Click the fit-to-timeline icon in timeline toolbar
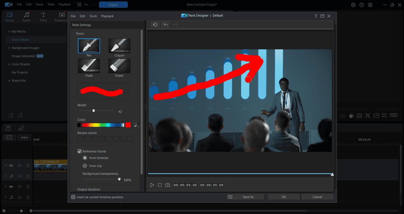The width and height of the screenshot is (404, 214). 24,137
